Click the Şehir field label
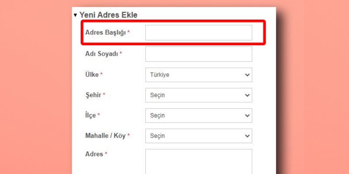This screenshot has width=349, height=174. tap(93, 95)
